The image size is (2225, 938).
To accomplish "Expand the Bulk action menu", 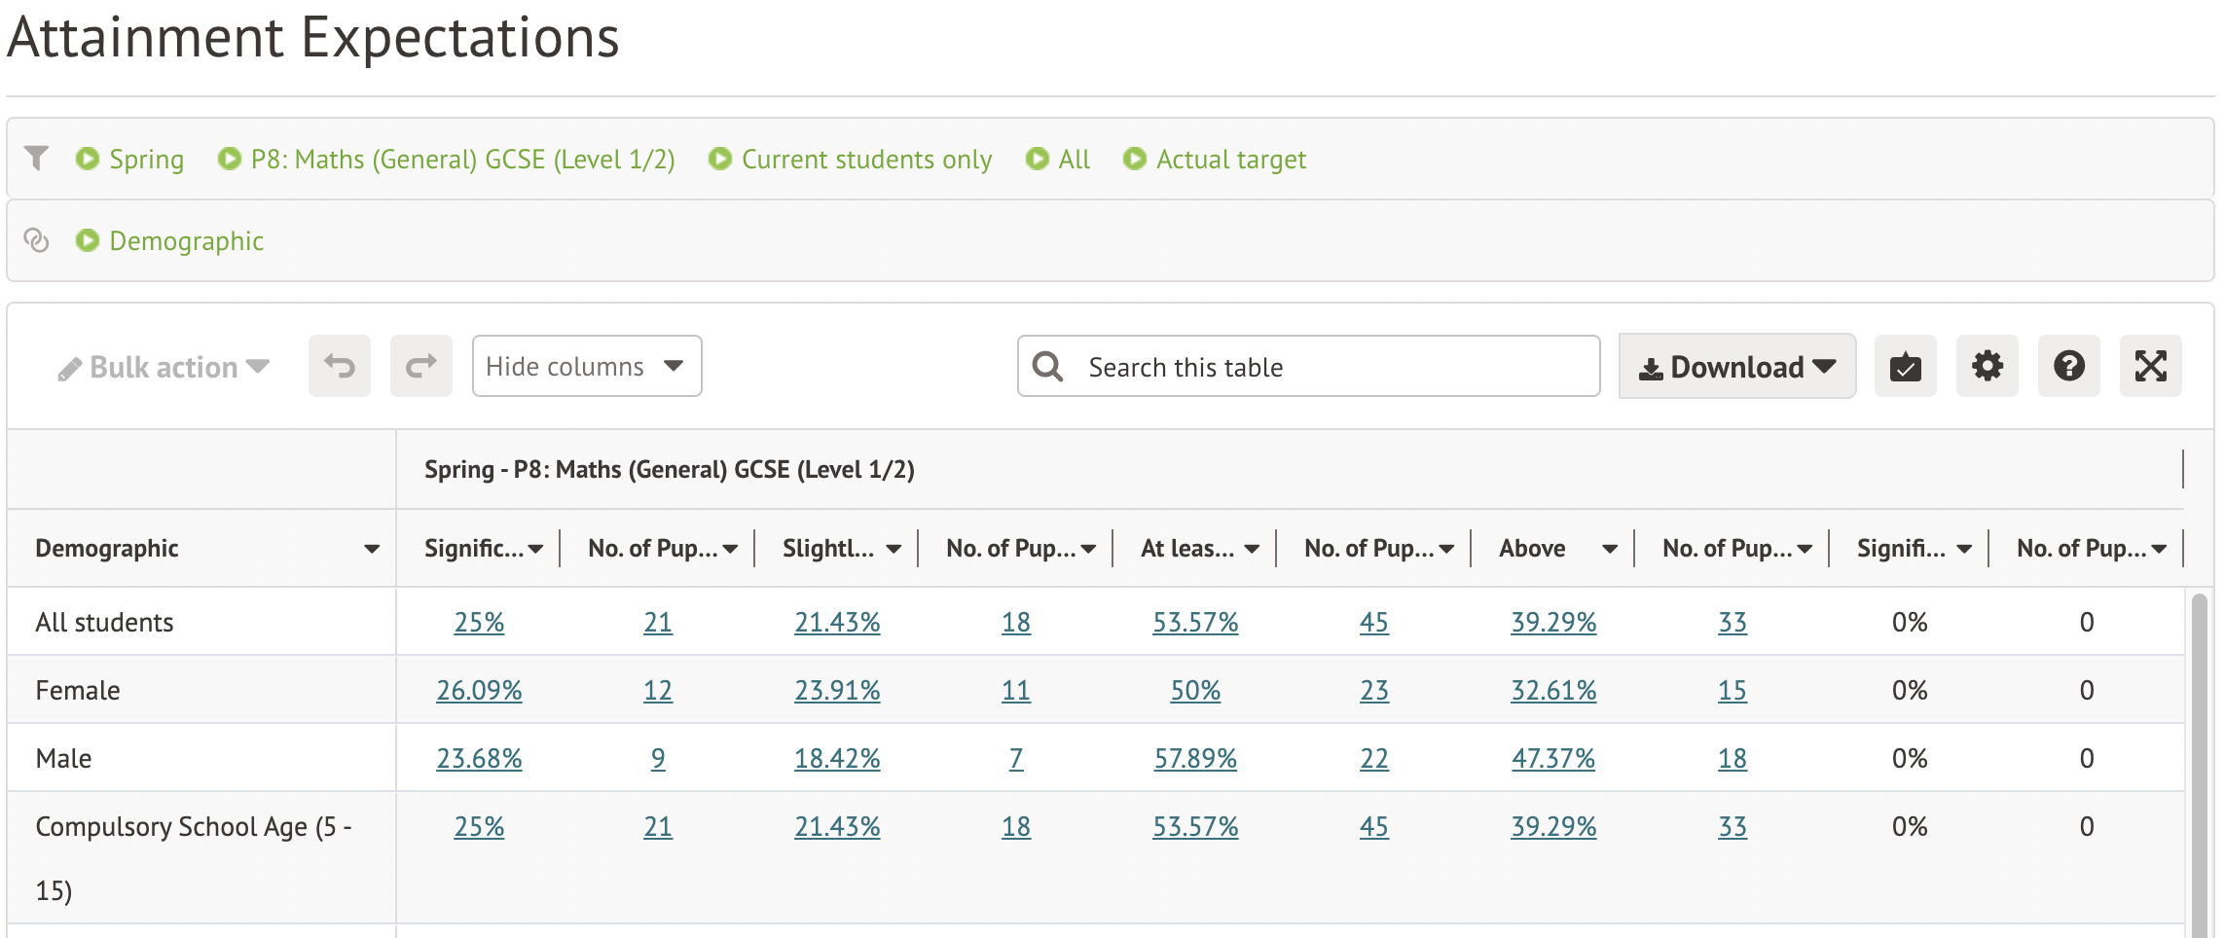I will pyautogui.click(x=164, y=368).
